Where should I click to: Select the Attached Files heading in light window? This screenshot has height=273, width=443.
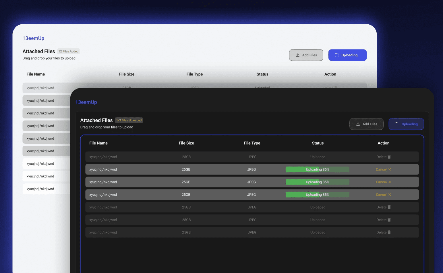pyautogui.click(x=39, y=52)
